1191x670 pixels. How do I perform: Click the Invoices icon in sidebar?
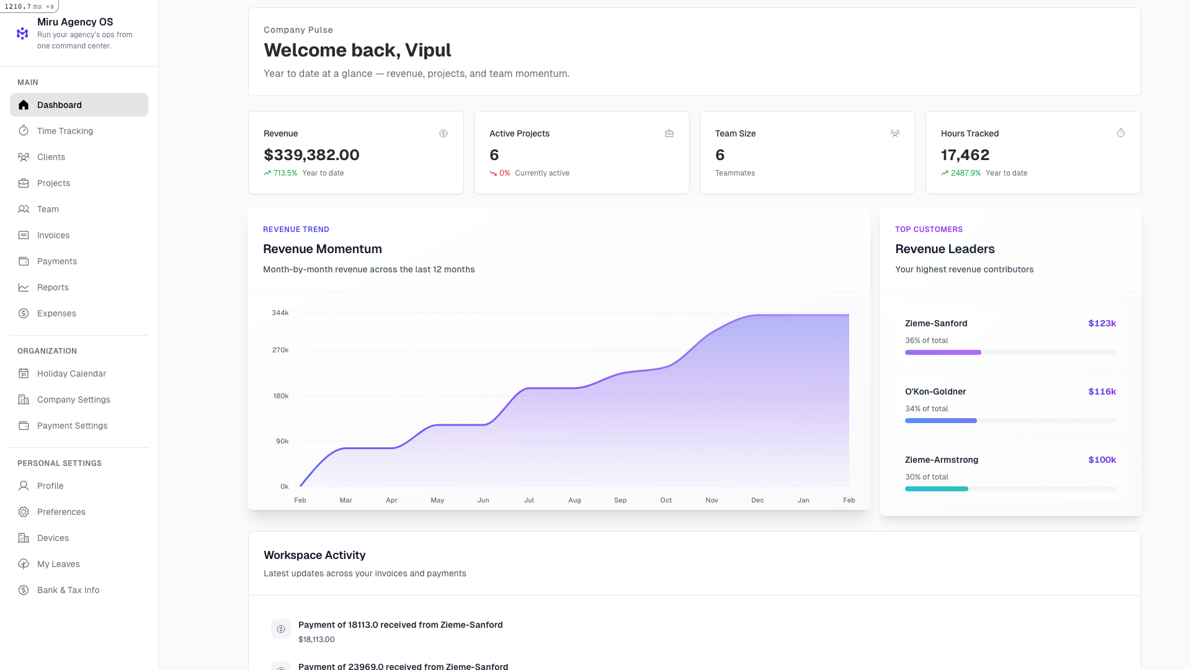click(x=24, y=235)
